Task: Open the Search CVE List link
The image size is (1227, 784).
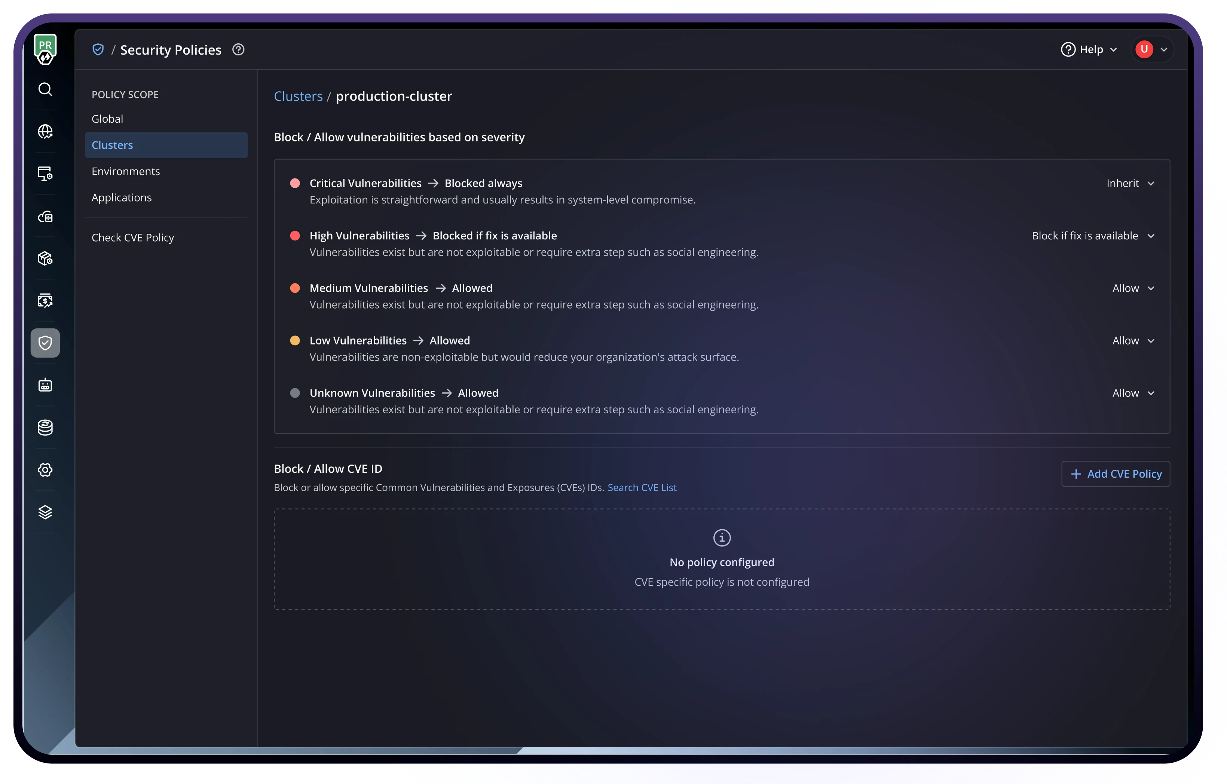Action: (642, 487)
